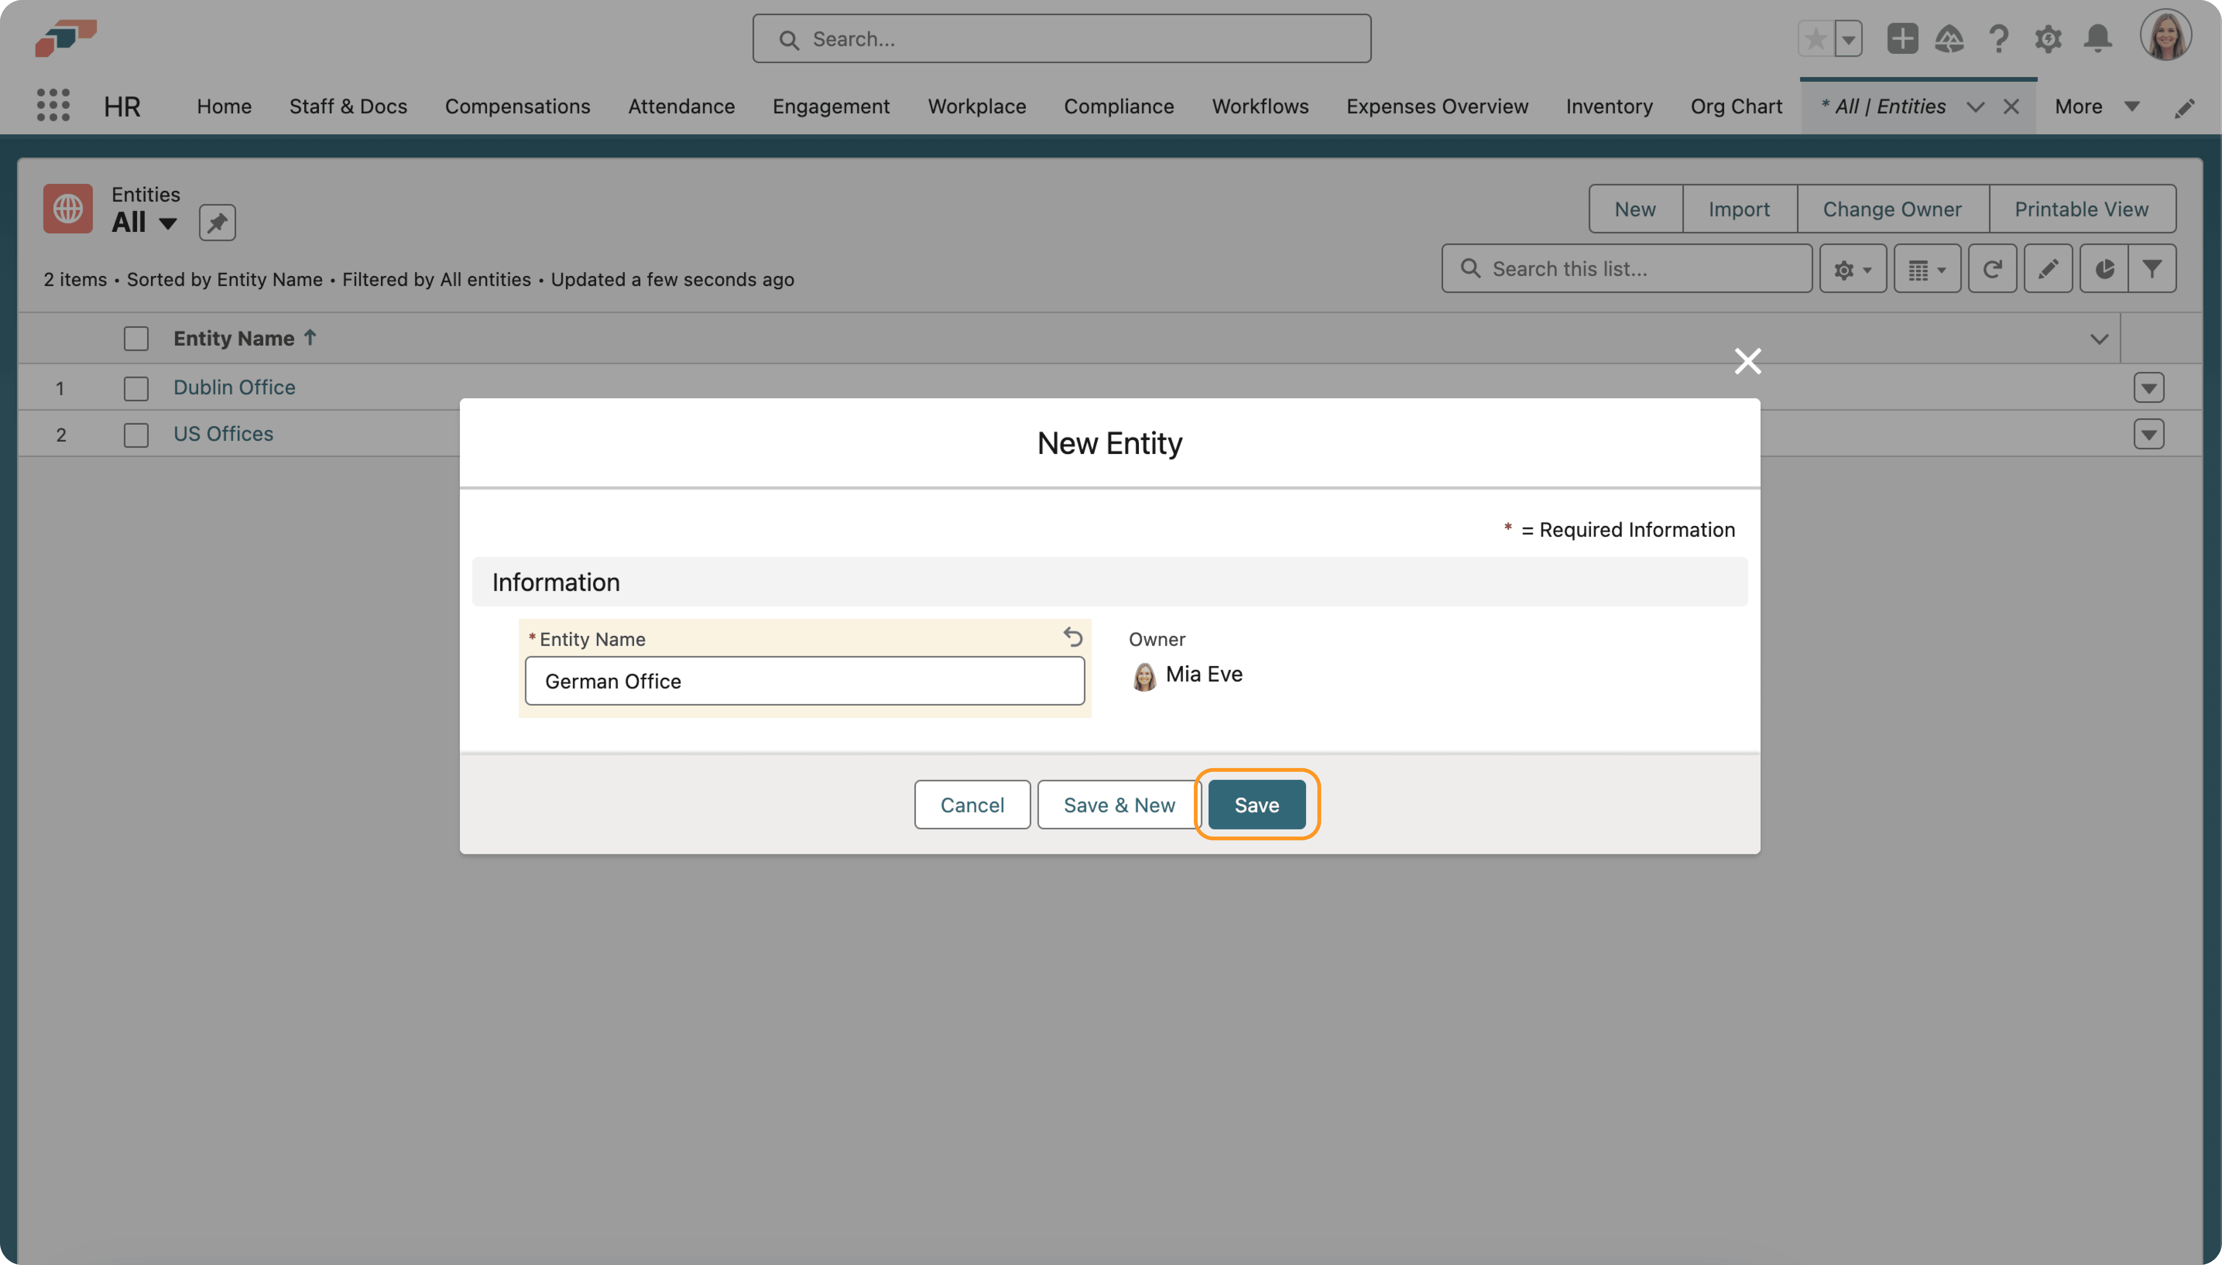The image size is (2222, 1265).
Task: Open the US Offices record link
Action: (223, 434)
